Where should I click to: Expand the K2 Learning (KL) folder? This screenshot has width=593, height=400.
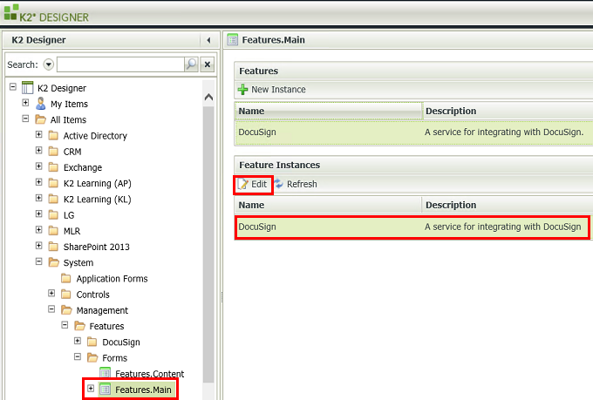tap(38, 198)
